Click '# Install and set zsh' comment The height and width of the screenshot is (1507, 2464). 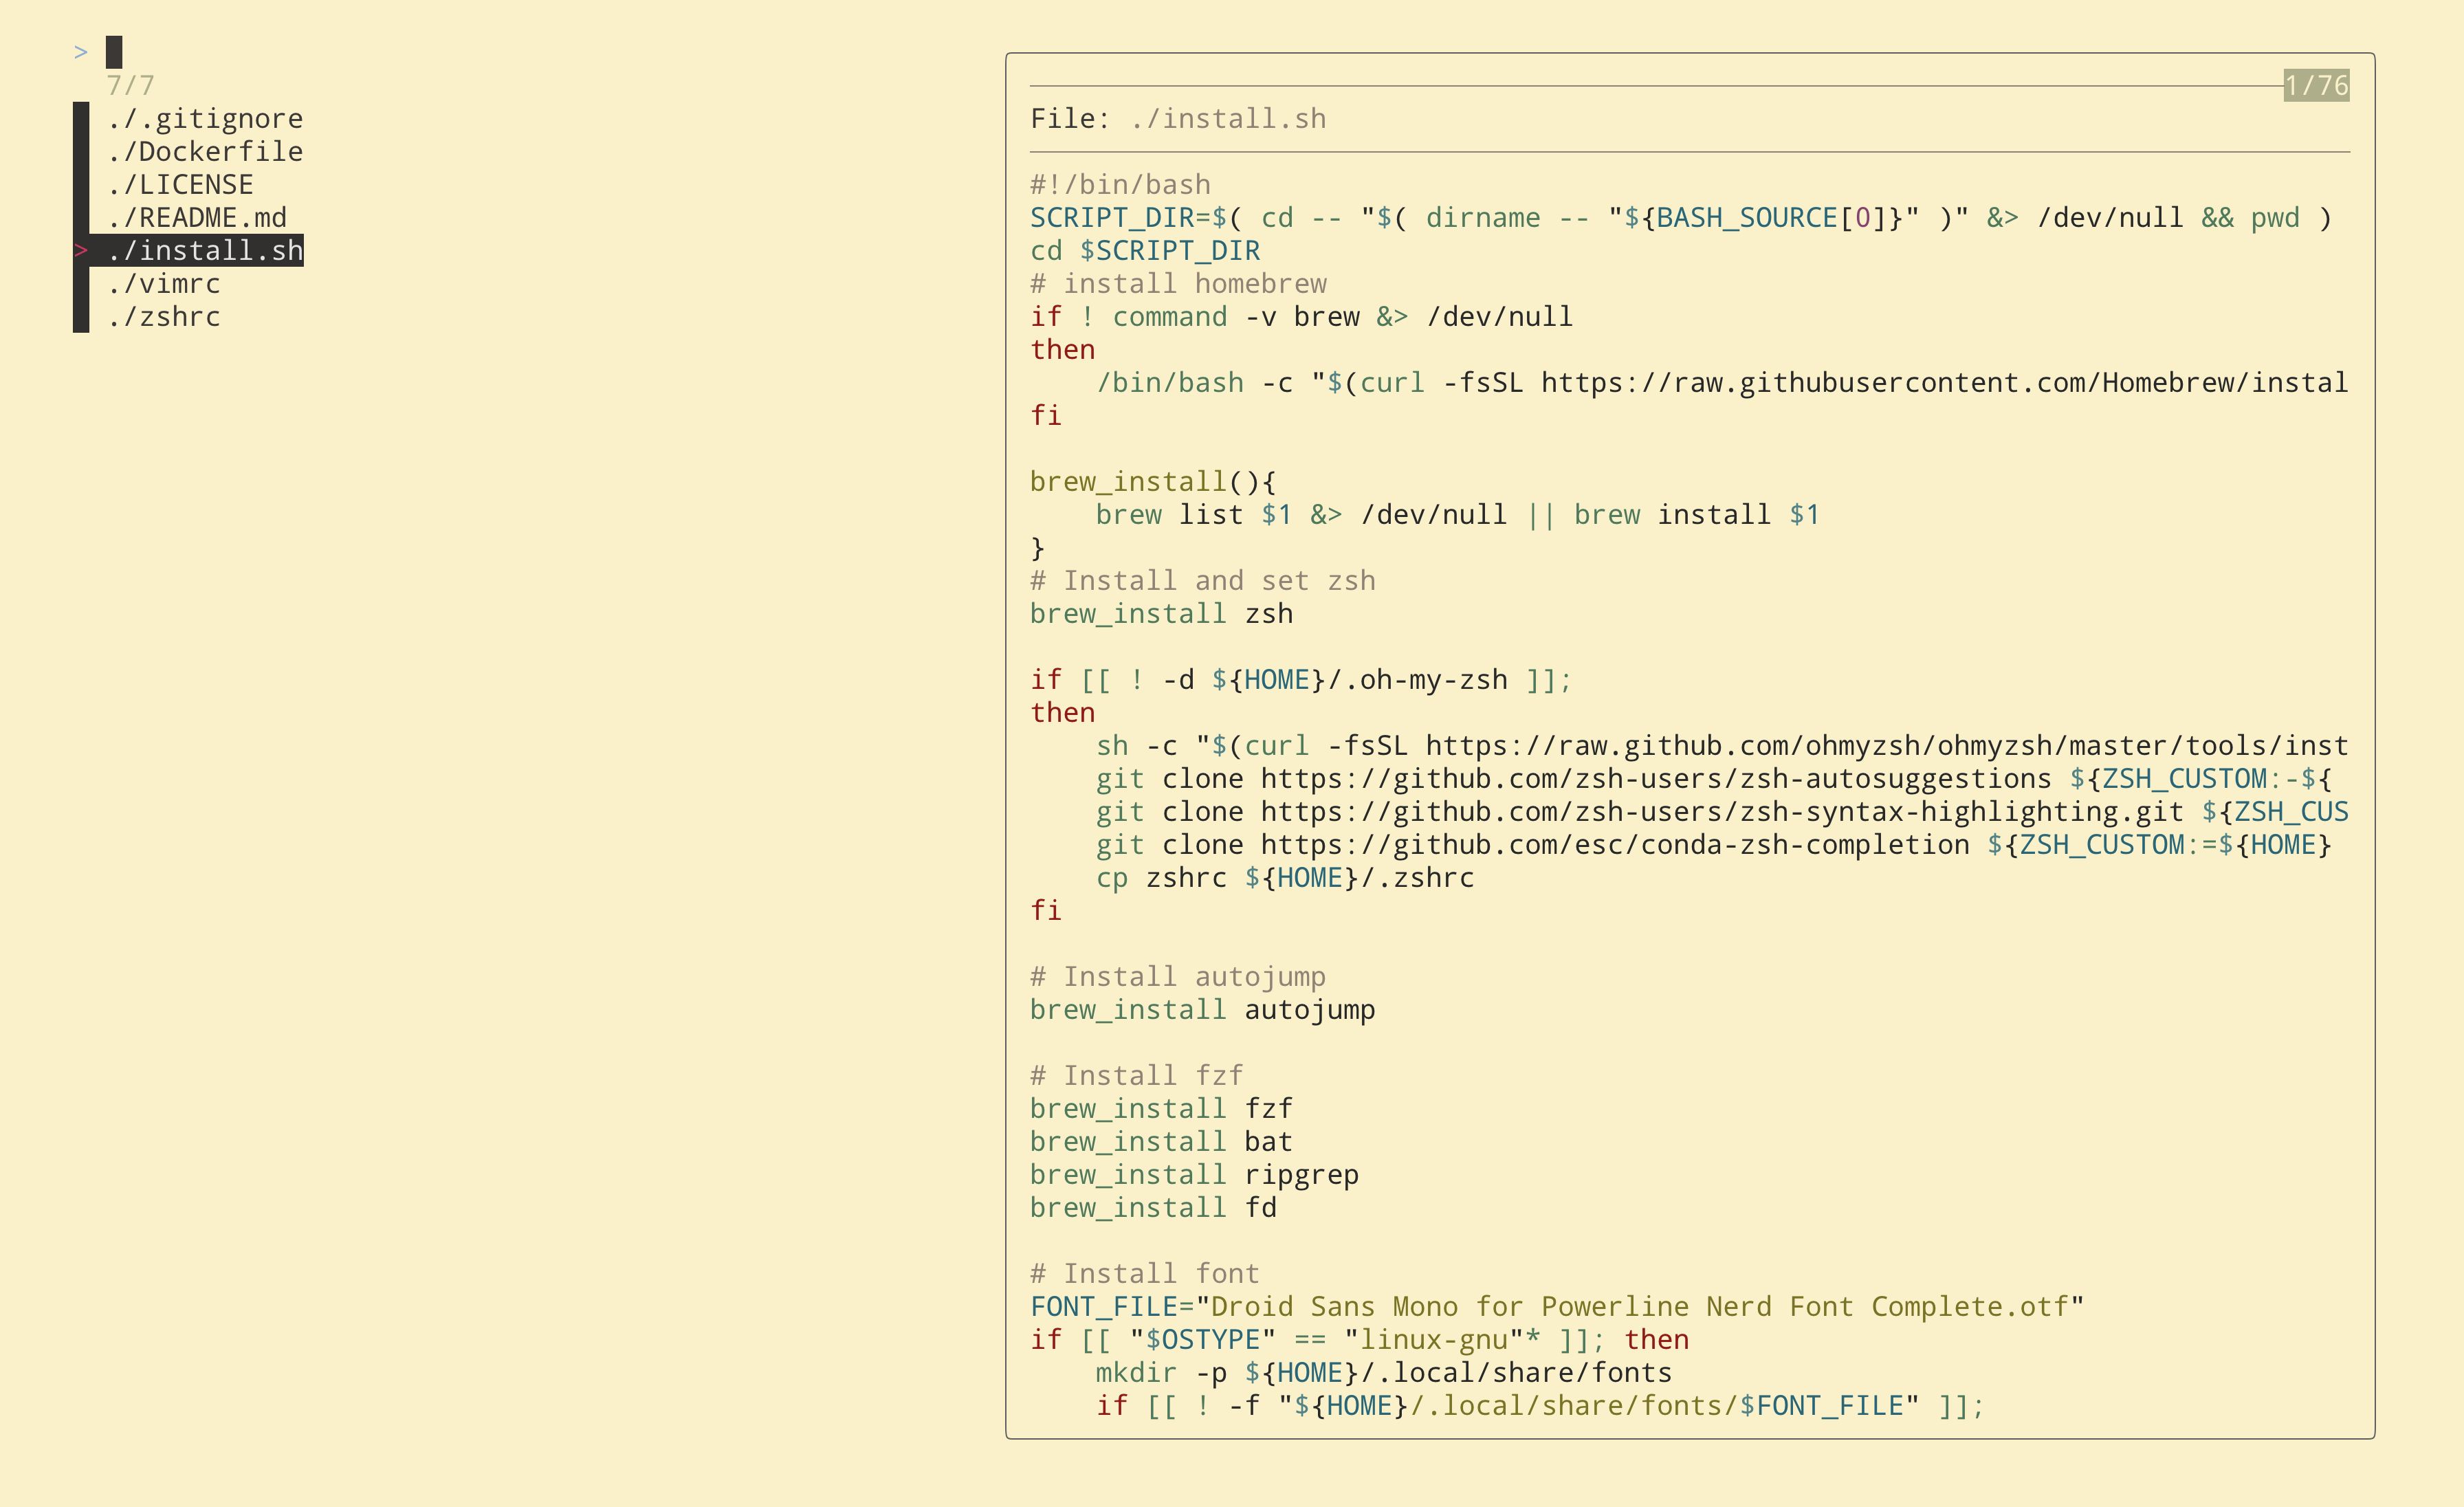point(1203,581)
